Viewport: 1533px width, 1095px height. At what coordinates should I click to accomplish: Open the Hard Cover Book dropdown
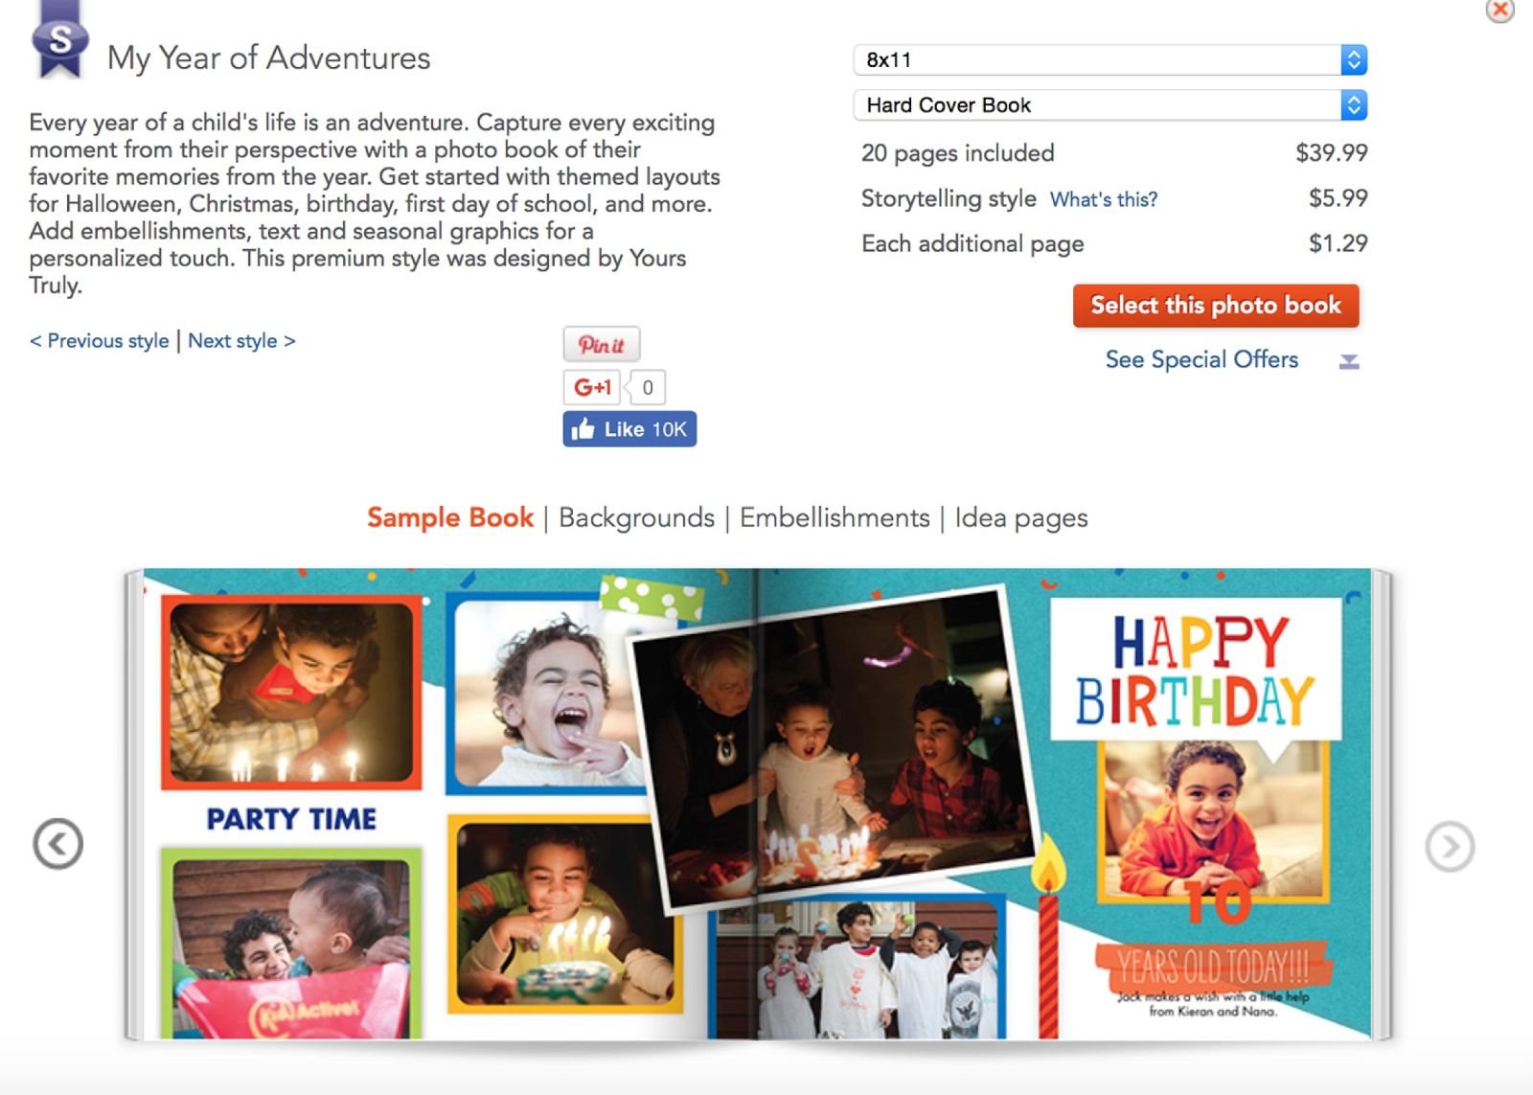pyautogui.click(x=1110, y=104)
